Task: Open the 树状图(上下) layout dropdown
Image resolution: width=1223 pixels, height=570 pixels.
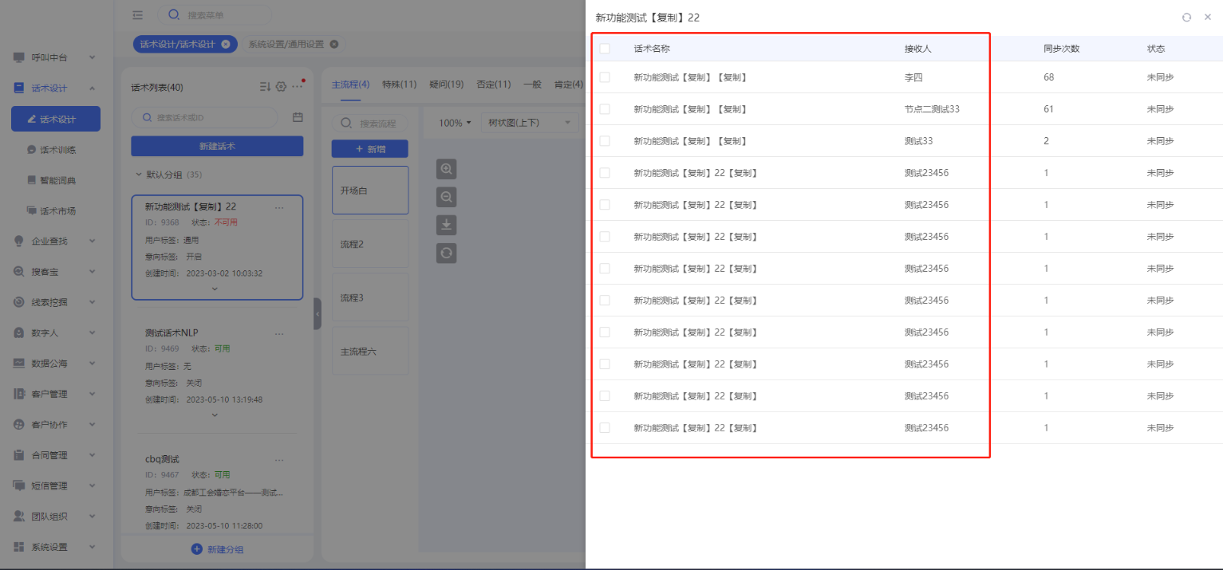Action: 531,123
